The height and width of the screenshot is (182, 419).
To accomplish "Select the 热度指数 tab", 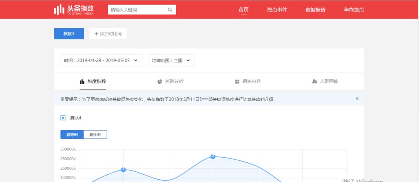I will (93, 82).
